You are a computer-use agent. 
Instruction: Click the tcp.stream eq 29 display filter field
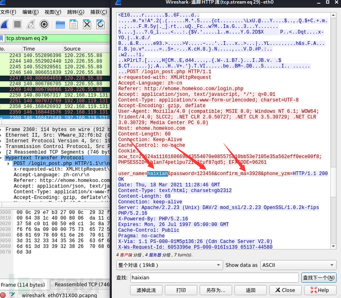[x=57, y=38]
